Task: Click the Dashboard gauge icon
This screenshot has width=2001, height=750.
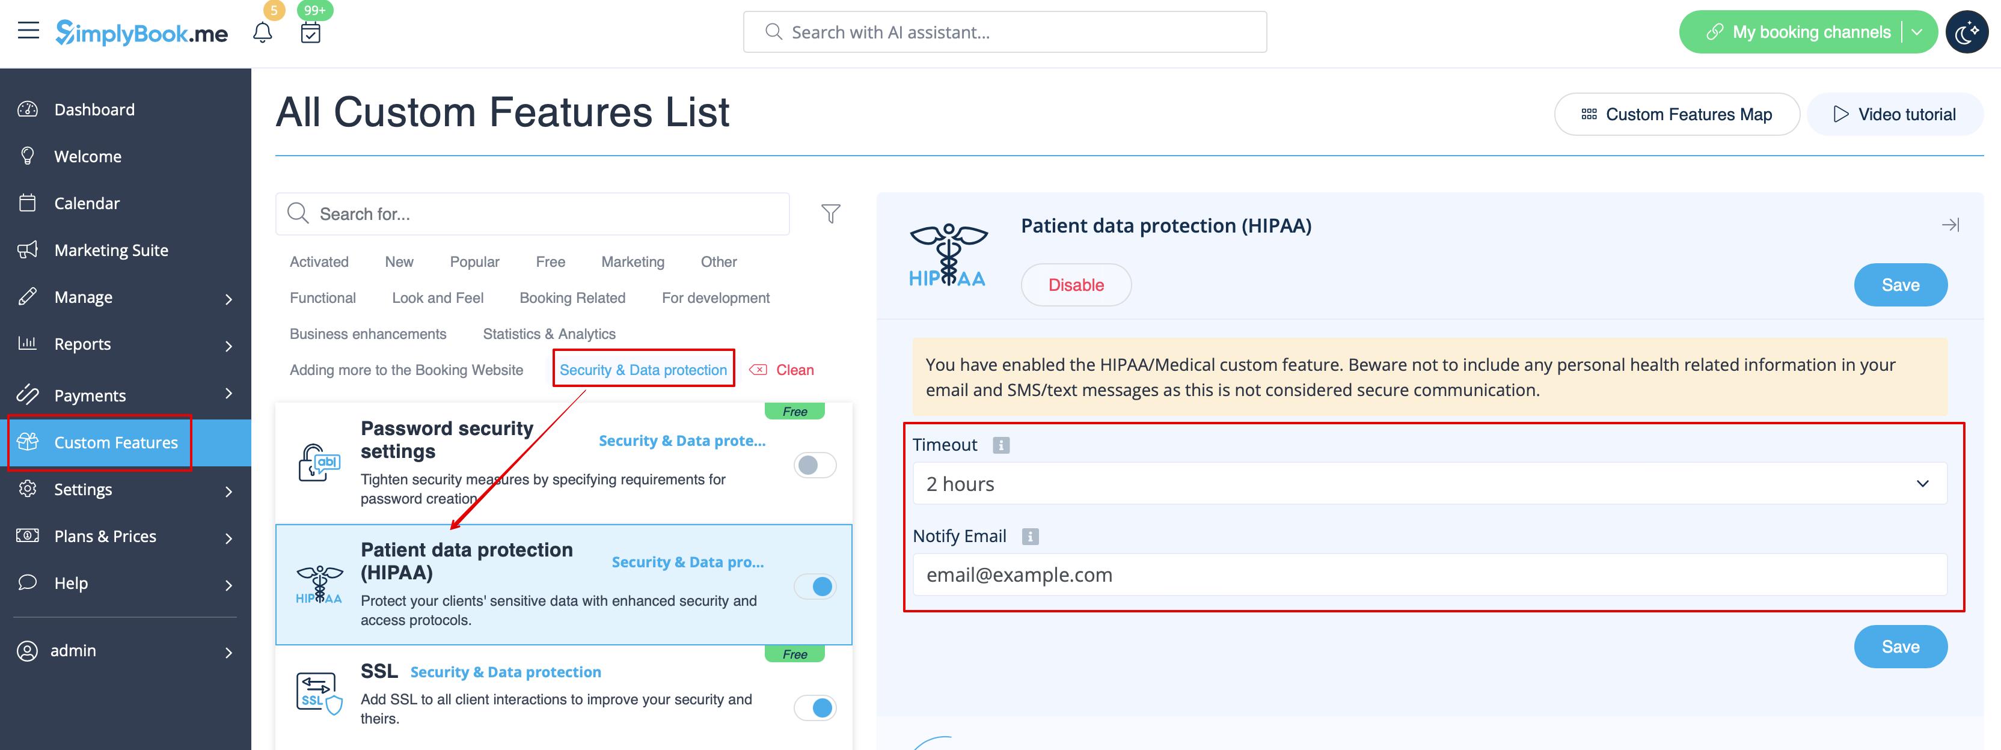Action: (28, 109)
